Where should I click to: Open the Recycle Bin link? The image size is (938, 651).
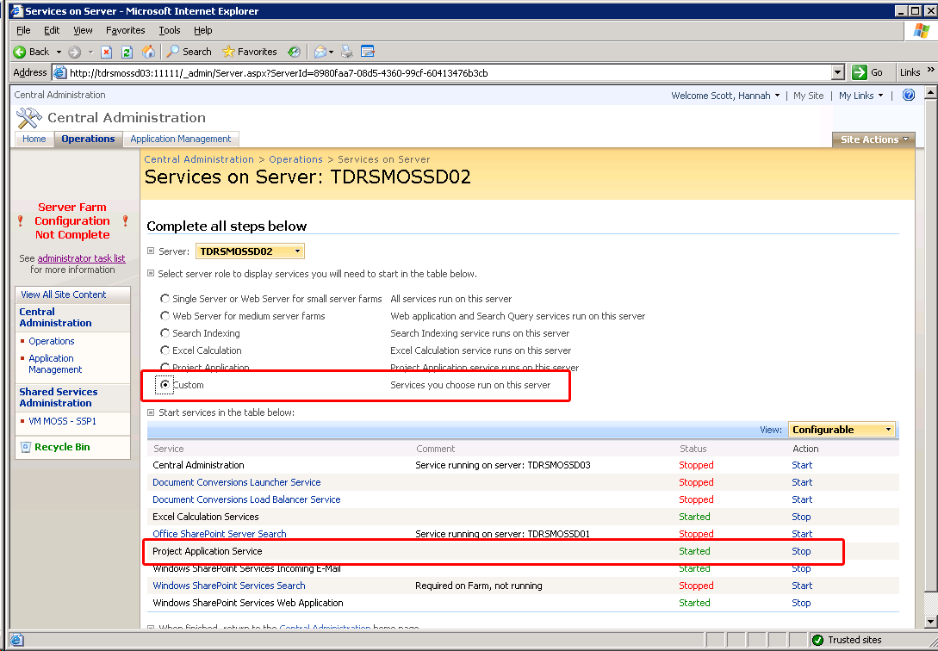(62, 447)
